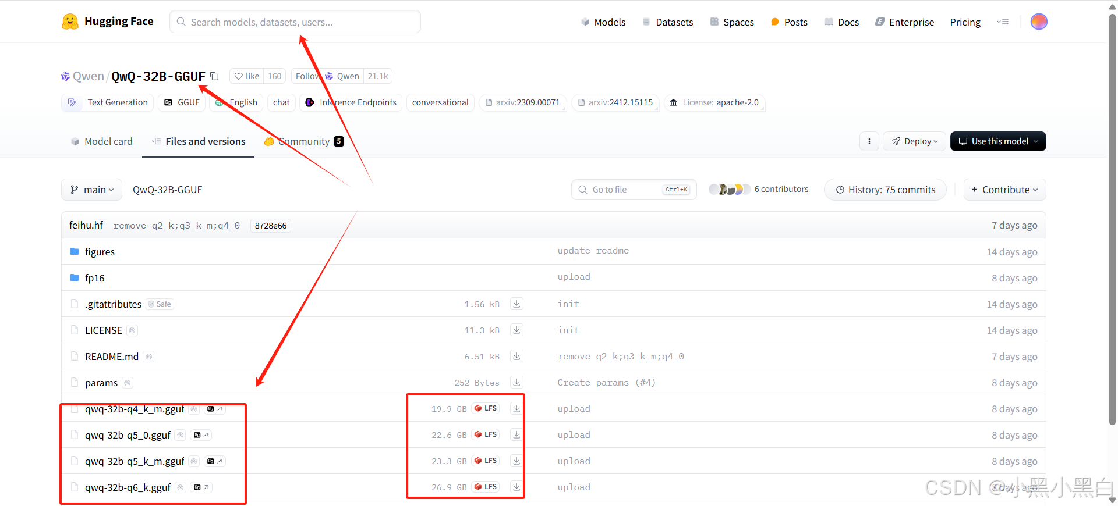Open the Use this model dropdown
The width and height of the screenshot is (1118, 506).
click(998, 141)
